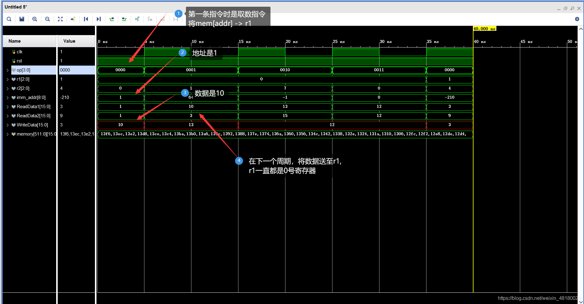Click the Name column header

tap(30, 41)
